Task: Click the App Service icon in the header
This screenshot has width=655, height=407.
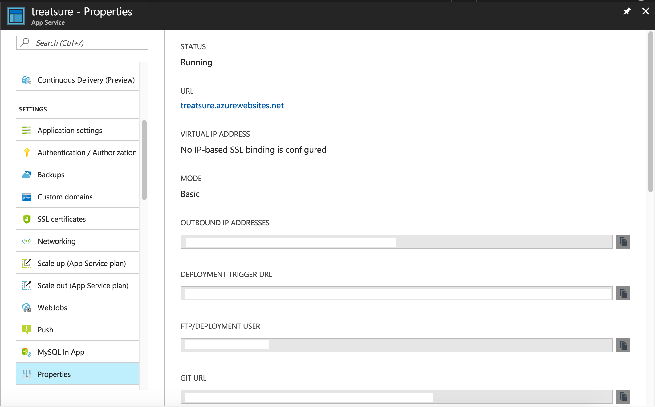Action: click(16, 16)
